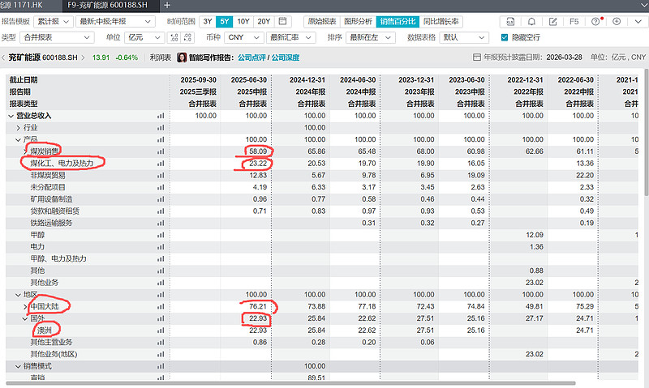649x388 pixels.
Task: Toggle the 隐藏空行 checkbox
Action: click(x=504, y=37)
